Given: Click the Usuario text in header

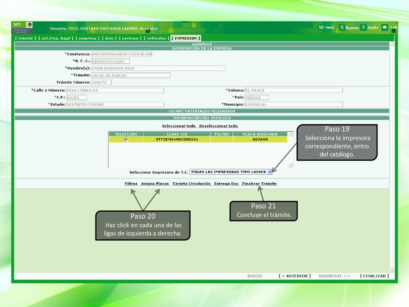Looking at the screenshot, I should click(x=104, y=28).
